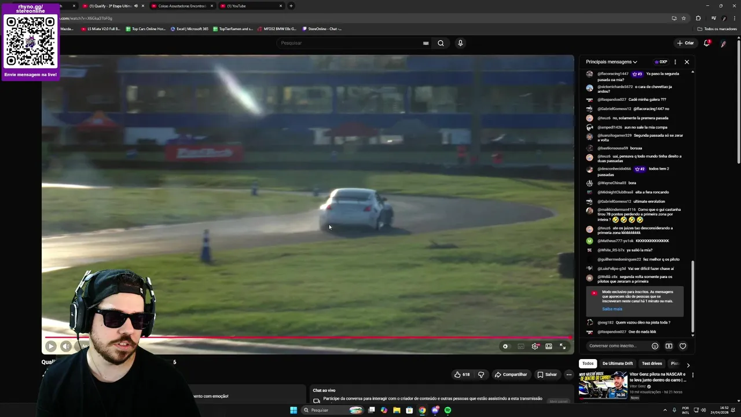Open the Chrome extensions puzzle icon
This screenshot has width=741, height=417.
[698, 18]
